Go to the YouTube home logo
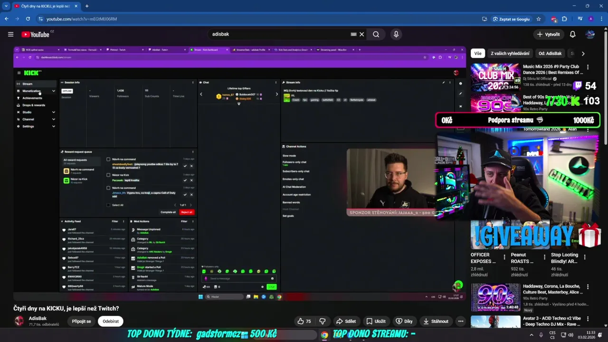This screenshot has width=608, height=342. click(35, 34)
